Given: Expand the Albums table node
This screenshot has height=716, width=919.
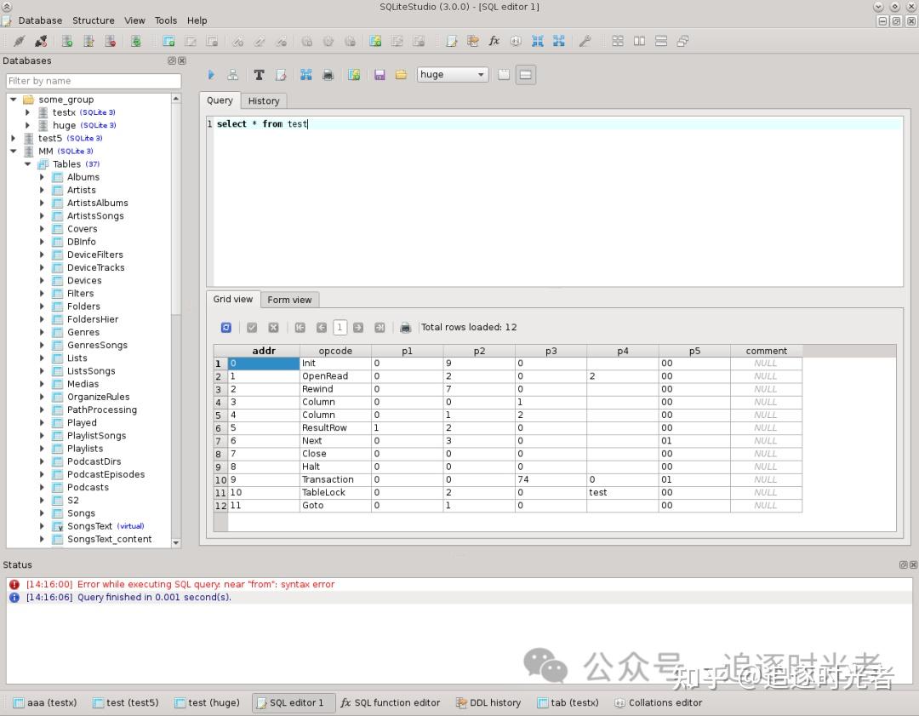Looking at the screenshot, I should coord(42,177).
